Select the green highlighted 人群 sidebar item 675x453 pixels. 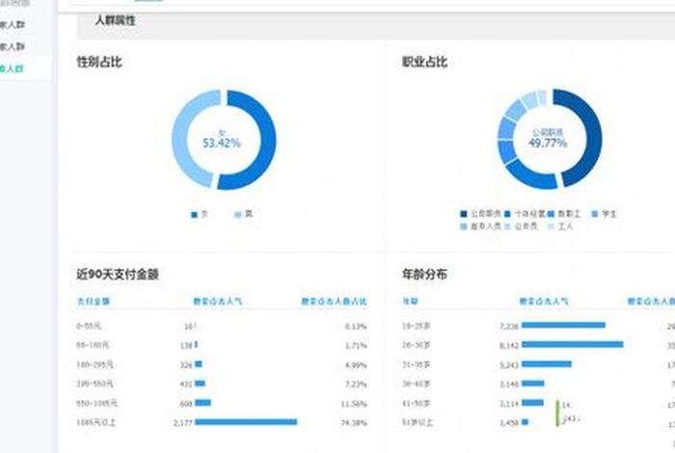(x=12, y=68)
